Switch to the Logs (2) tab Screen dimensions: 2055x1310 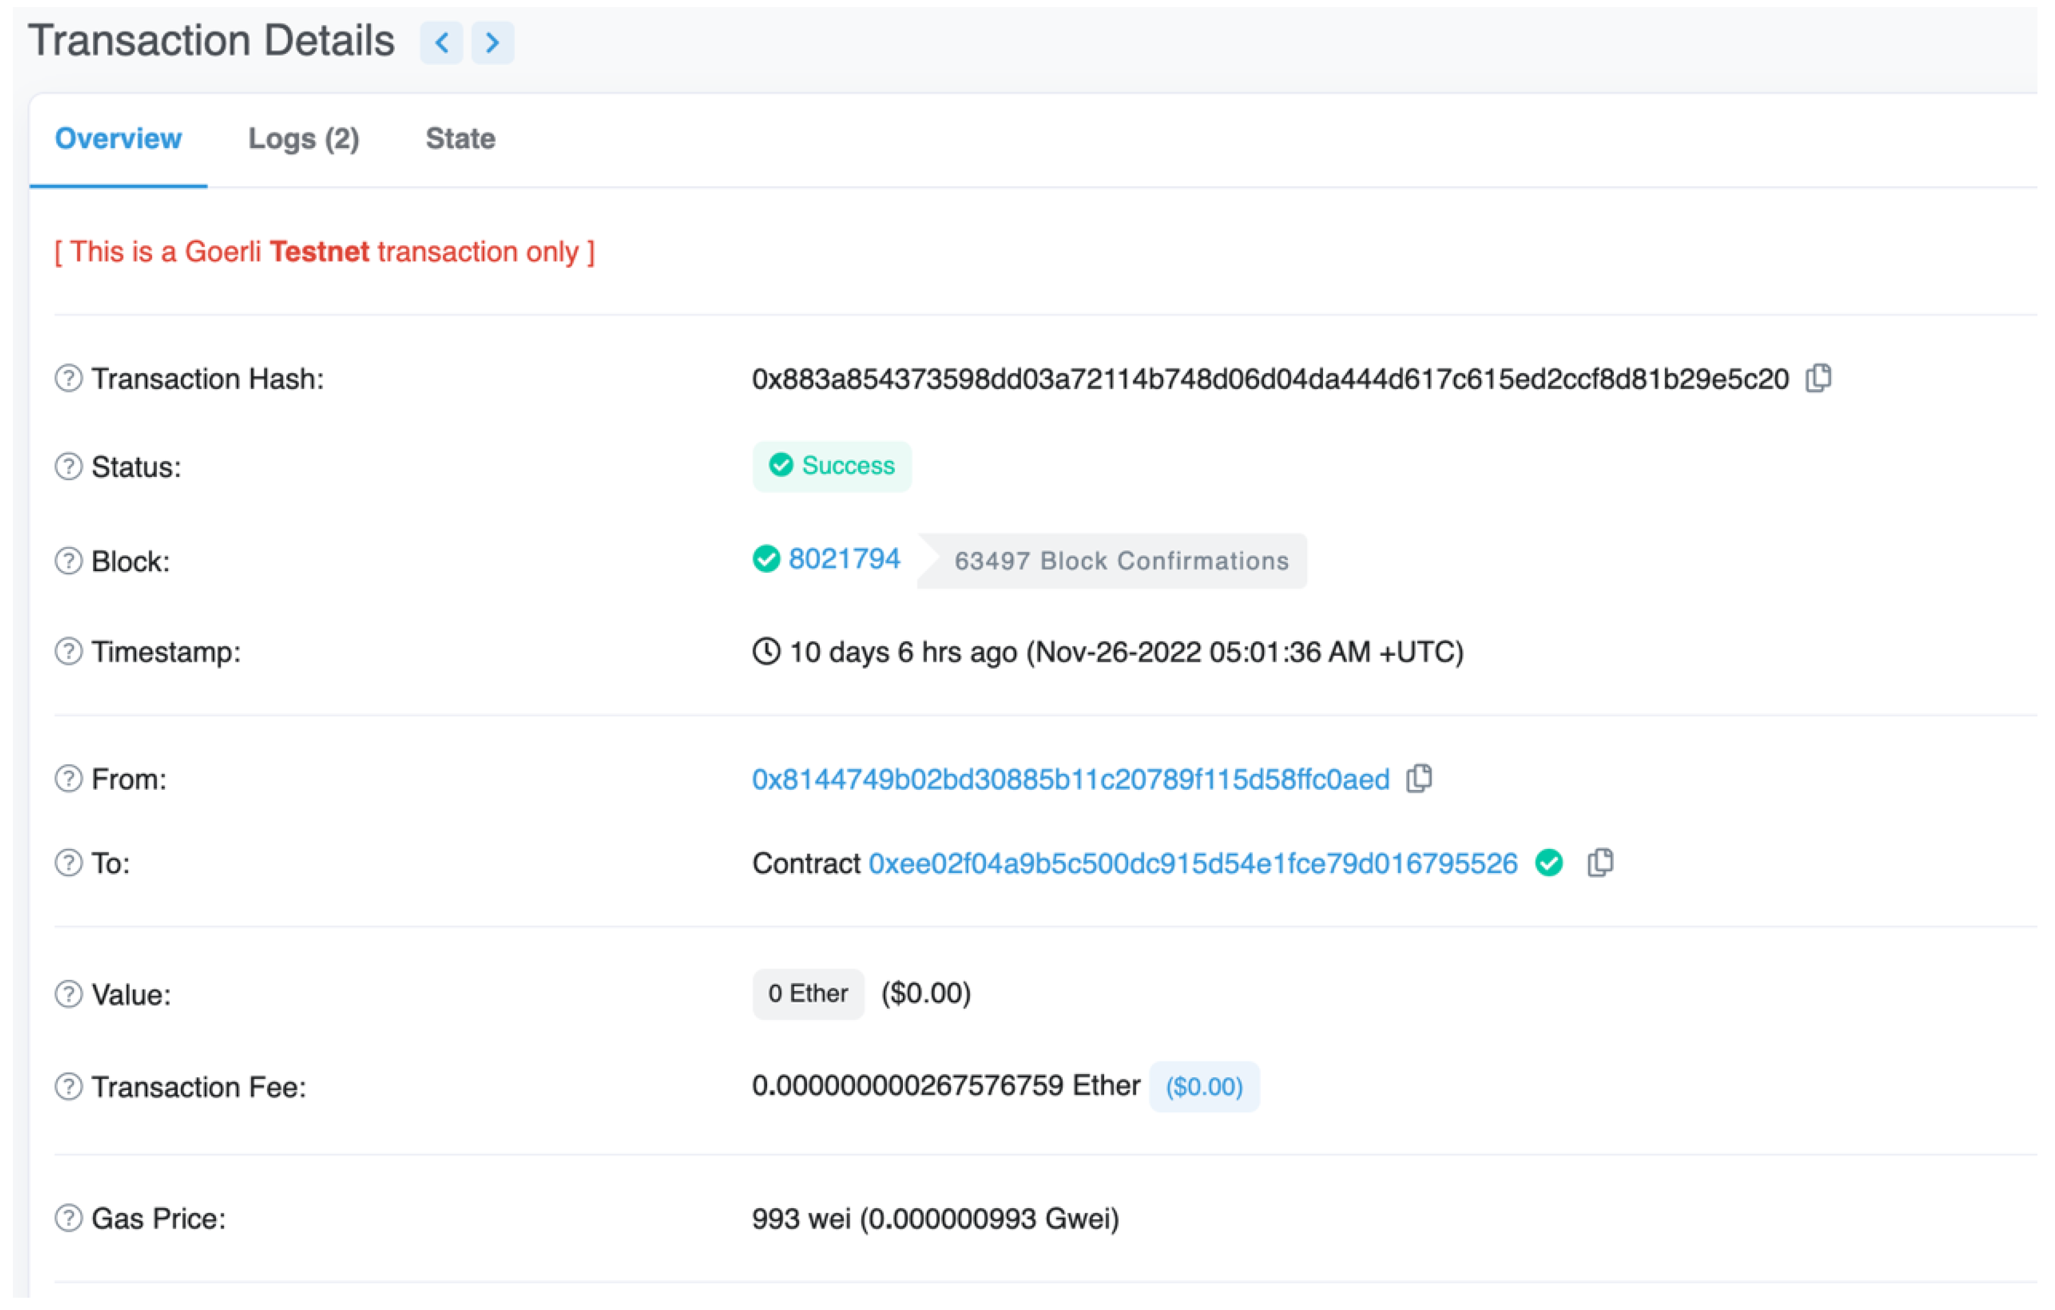coord(304,139)
